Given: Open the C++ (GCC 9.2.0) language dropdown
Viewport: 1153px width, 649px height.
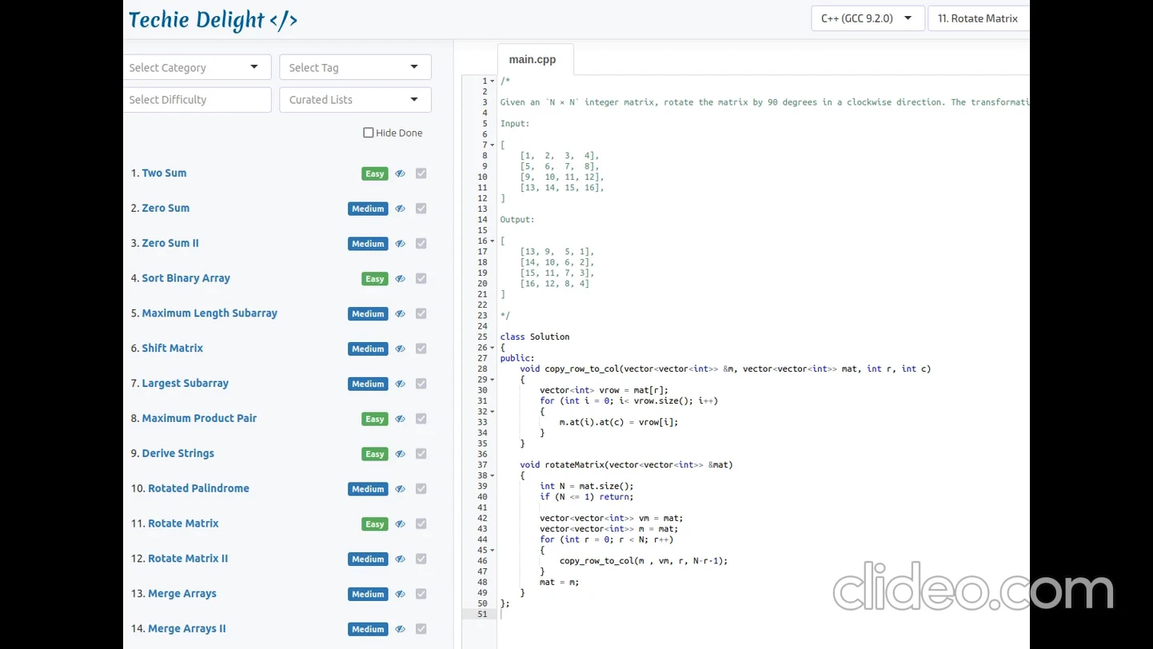Looking at the screenshot, I should click(868, 18).
